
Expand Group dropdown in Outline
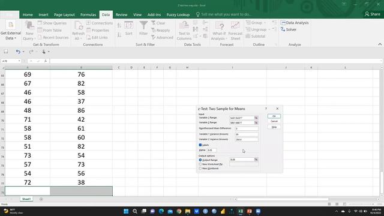point(265,23)
